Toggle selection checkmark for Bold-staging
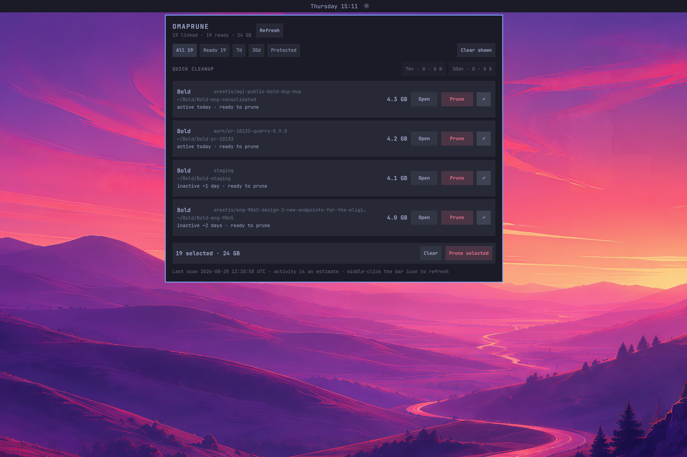The height and width of the screenshot is (457, 687). click(484, 178)
